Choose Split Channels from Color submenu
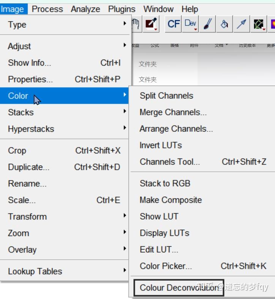 coord(166,96)
